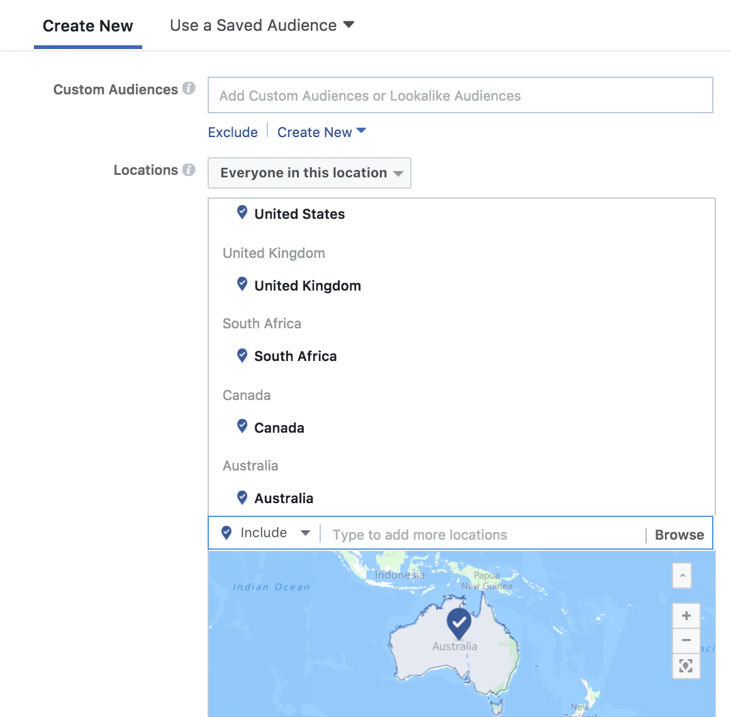Viewport: 731px width, 717px height.
Task: Click the pin icon beside South Africa
Action: (x=242, y=355)
